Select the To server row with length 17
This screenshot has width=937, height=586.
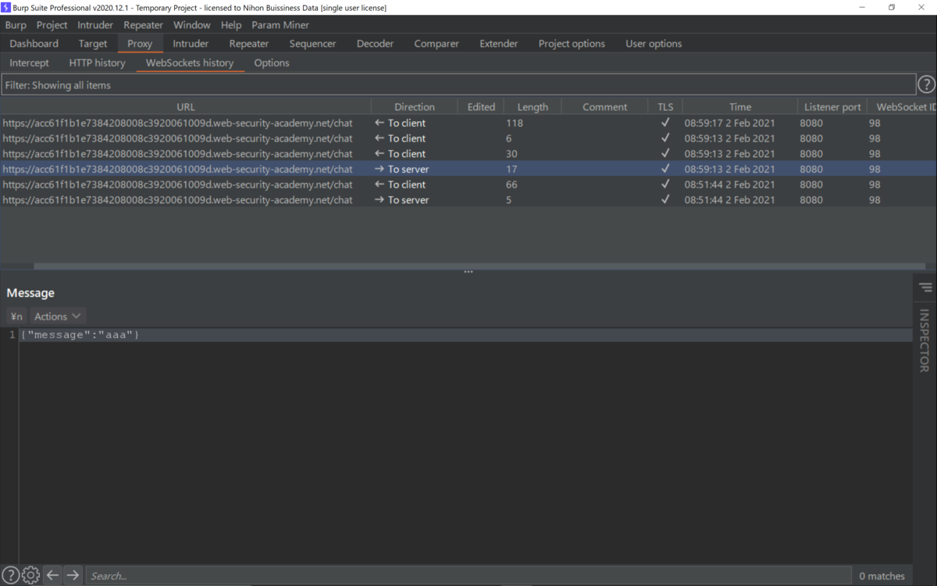point(468,169)
